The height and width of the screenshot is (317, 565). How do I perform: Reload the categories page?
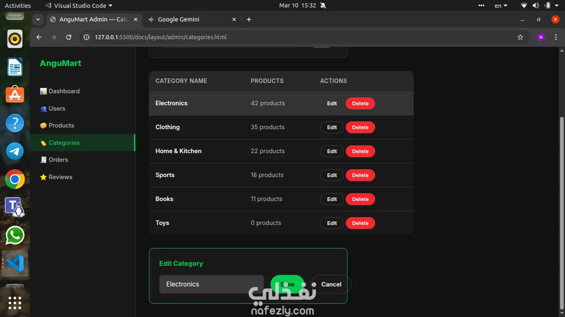[69, 37]
